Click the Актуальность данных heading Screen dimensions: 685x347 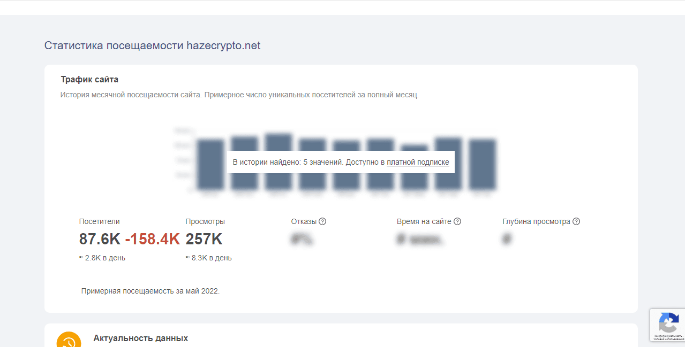tap(140, 338)
